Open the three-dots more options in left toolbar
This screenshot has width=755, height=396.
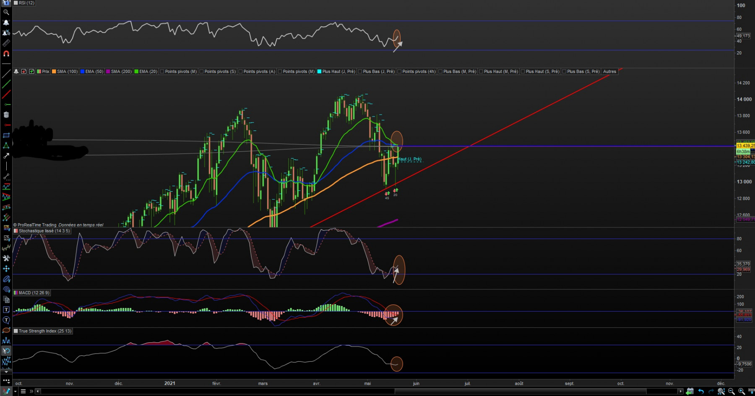(6, 381)
